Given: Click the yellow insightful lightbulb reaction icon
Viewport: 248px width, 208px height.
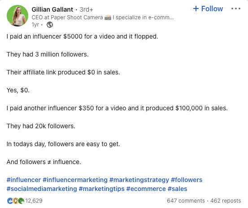Looking at the screenshot, I should coord(16,201).
